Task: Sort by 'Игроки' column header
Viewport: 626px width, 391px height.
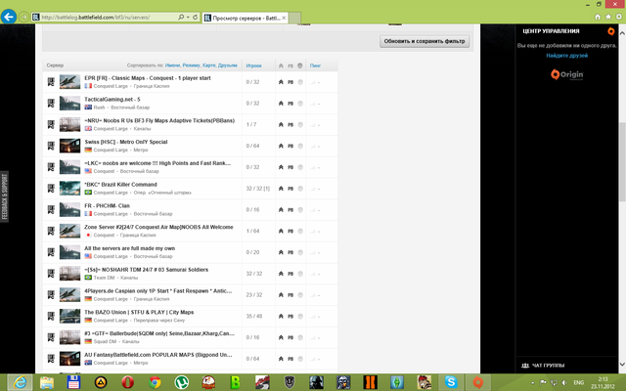Action: 254,65
